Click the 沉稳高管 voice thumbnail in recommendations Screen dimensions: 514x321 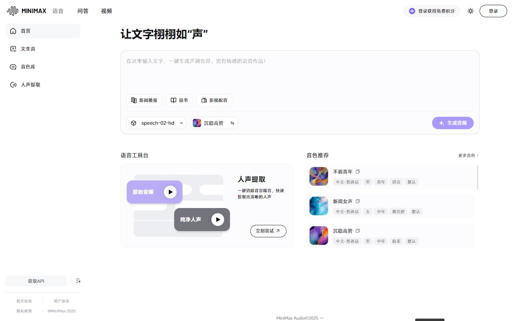click(319, 236)
